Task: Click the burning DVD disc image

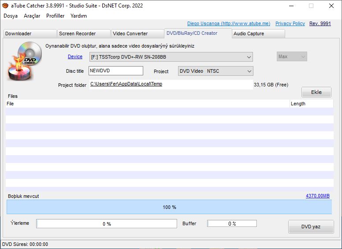Action: click(24, 61)
